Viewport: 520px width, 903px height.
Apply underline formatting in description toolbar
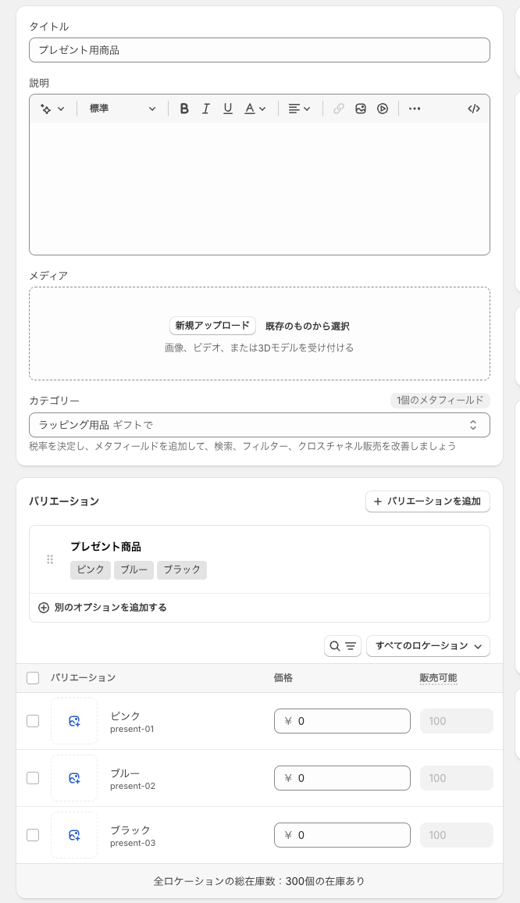[228, 109]
